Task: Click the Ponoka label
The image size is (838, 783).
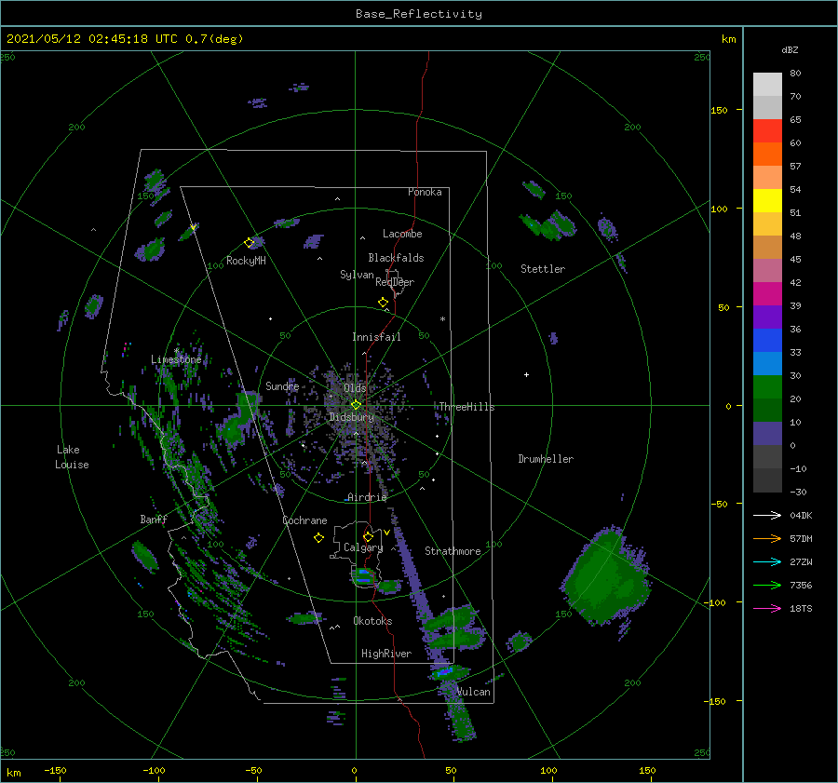Action: point(425,192)
